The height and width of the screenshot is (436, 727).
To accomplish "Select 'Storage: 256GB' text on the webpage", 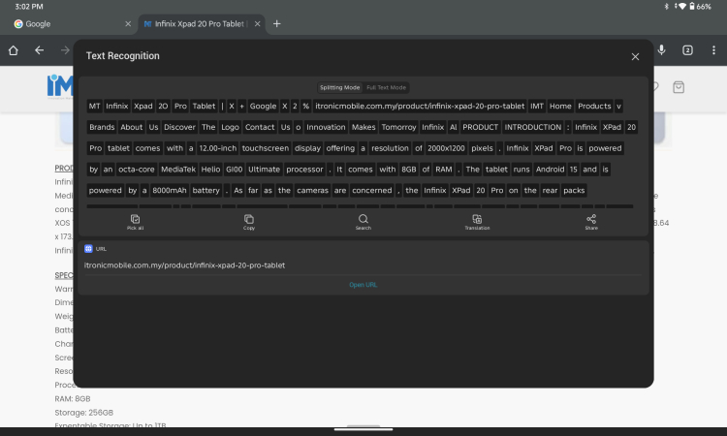I will (84, 413).
